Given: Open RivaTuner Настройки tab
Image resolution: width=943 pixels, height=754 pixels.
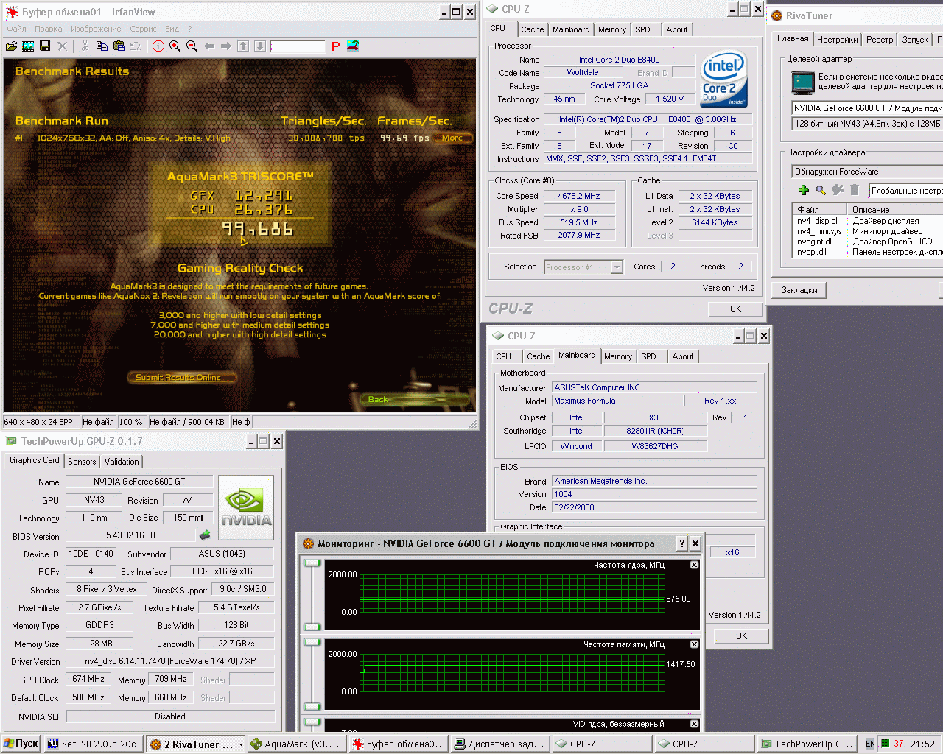Looking at the screenshot, I should point(837,40).
